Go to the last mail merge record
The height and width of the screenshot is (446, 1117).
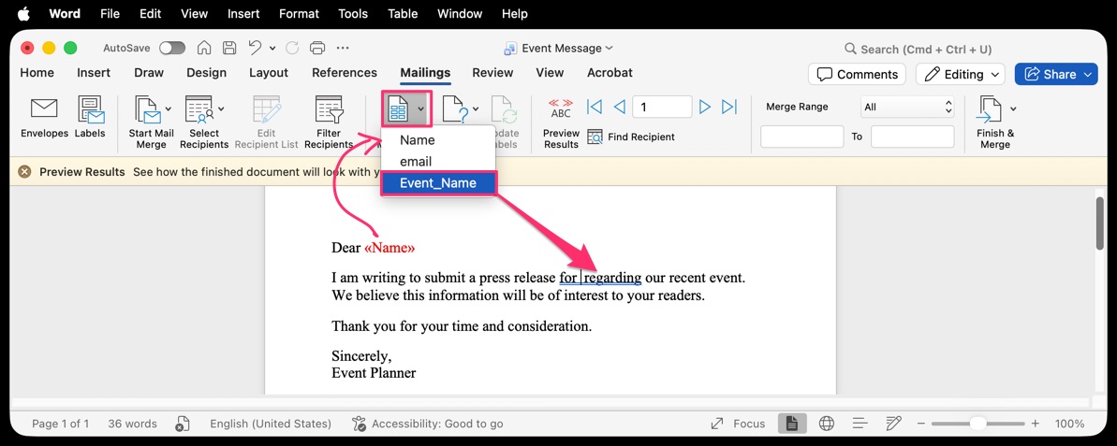click(x=729, y=108)
